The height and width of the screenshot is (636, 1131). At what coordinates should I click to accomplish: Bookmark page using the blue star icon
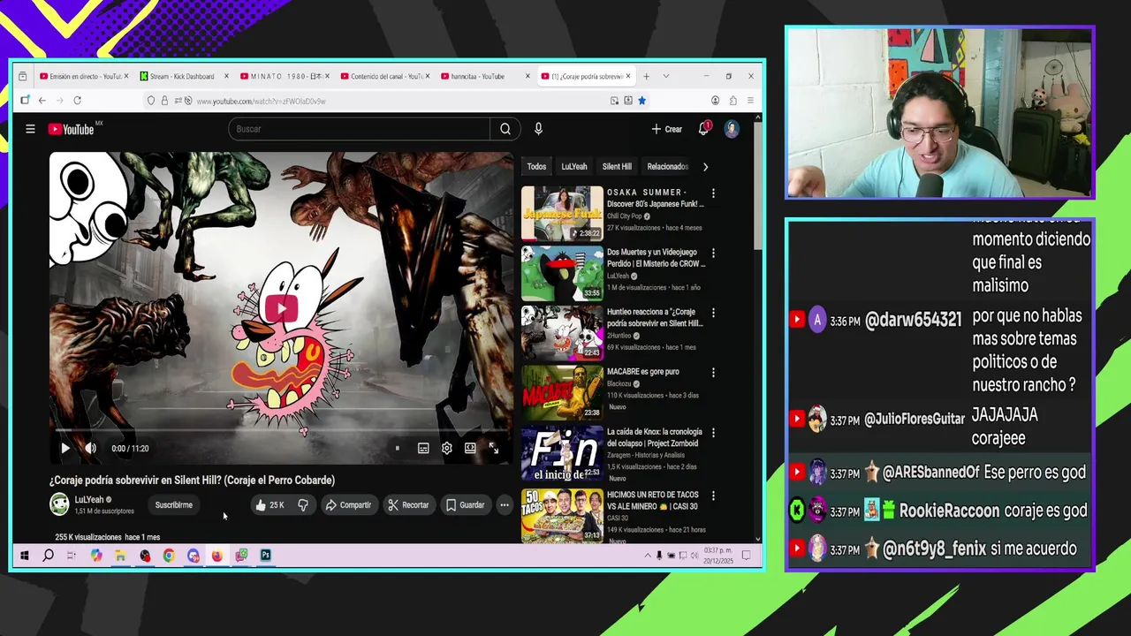(x=641, y=101)
